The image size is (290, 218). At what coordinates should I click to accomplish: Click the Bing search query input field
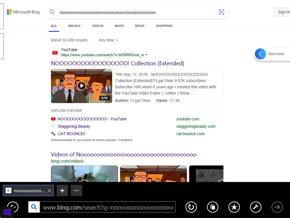pos(137,12)
